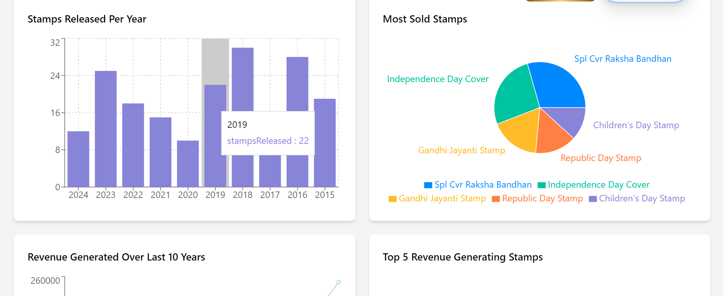Click the 2017 x-axis label

pos(270,195)
